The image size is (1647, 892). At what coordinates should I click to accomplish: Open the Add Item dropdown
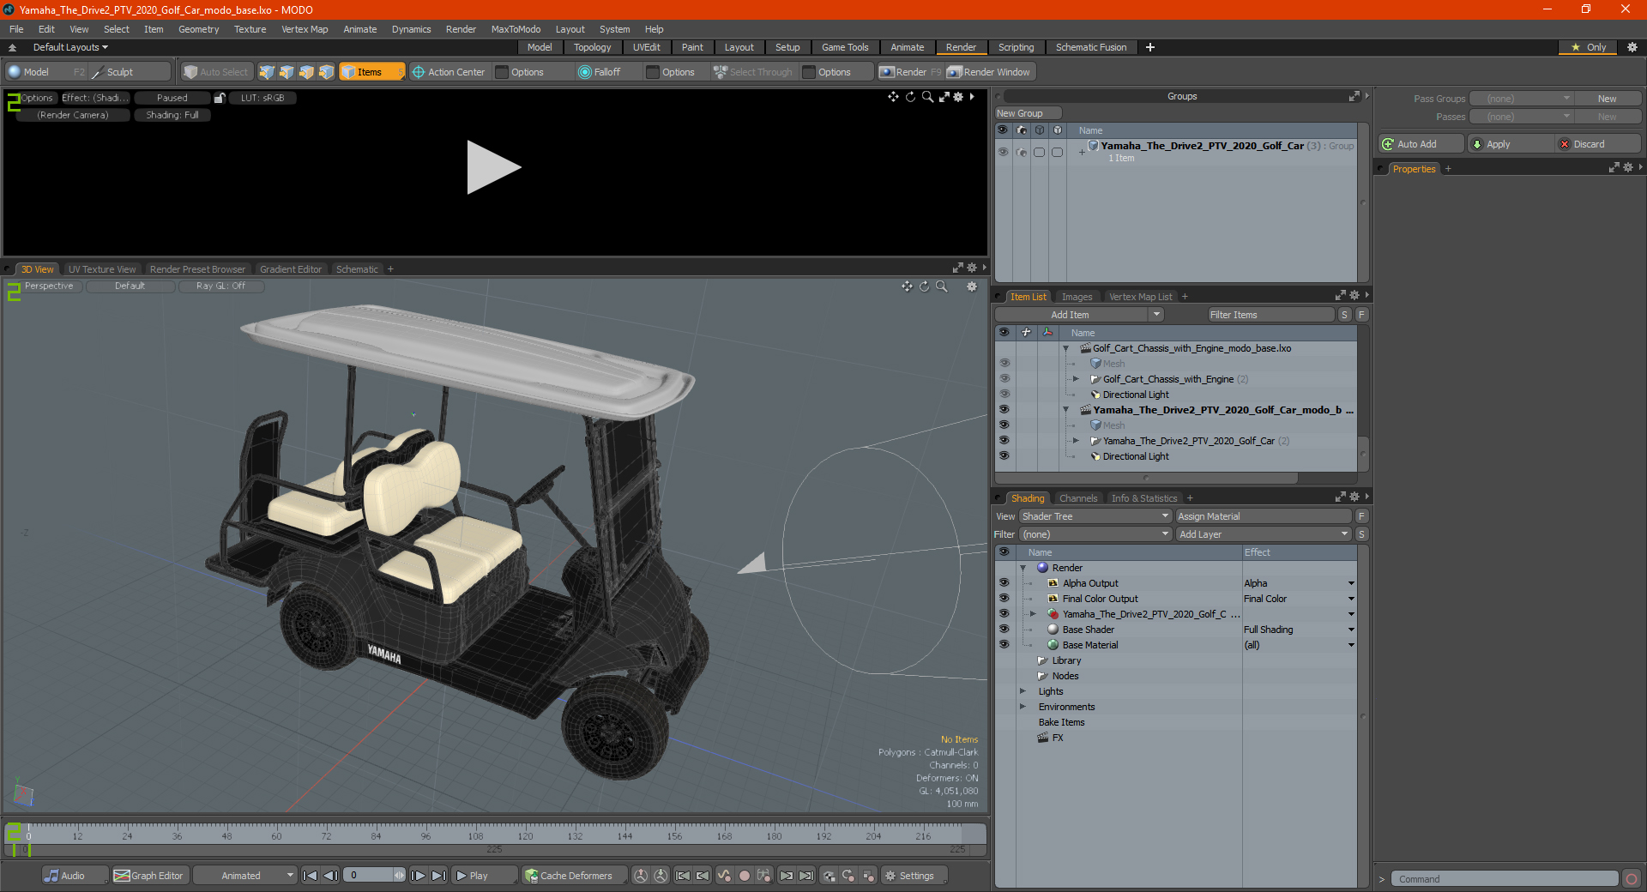pos(1156,315)
